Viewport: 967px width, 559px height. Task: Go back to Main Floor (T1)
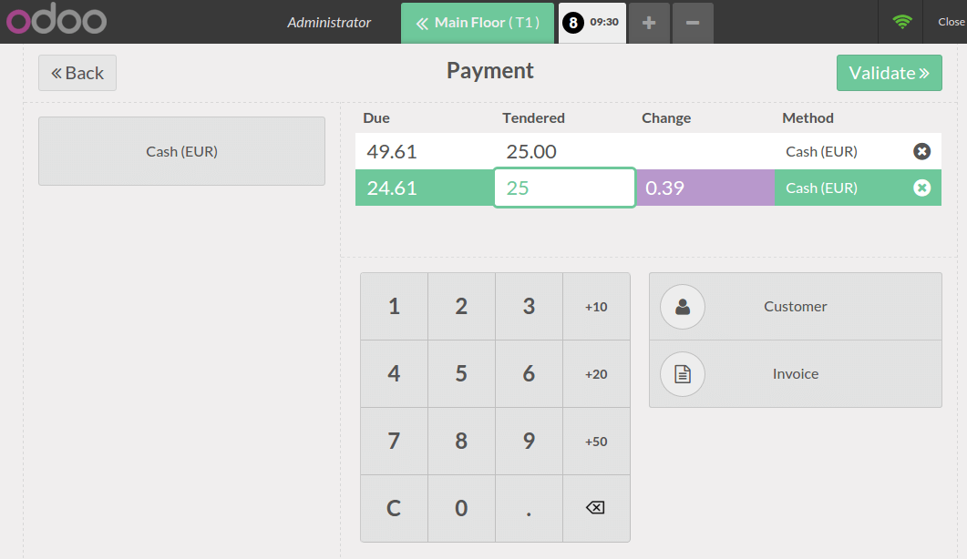tap(477, 23)
